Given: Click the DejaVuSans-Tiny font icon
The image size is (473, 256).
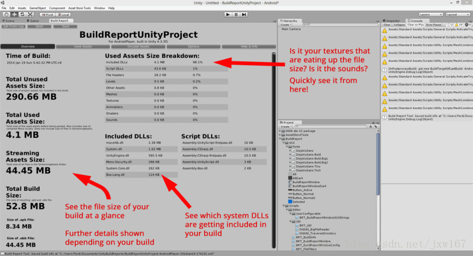Looking at the screenshot, I should (x=293, y=166).
